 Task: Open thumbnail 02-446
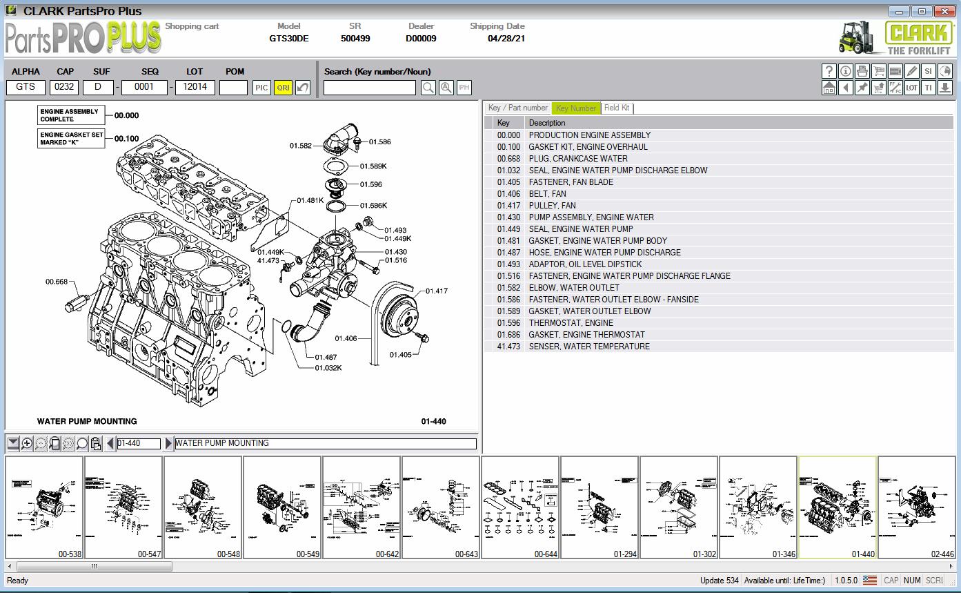917,507
